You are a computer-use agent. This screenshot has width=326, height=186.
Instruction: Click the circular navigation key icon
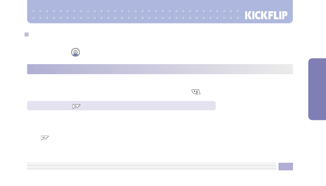coord(76,52)
